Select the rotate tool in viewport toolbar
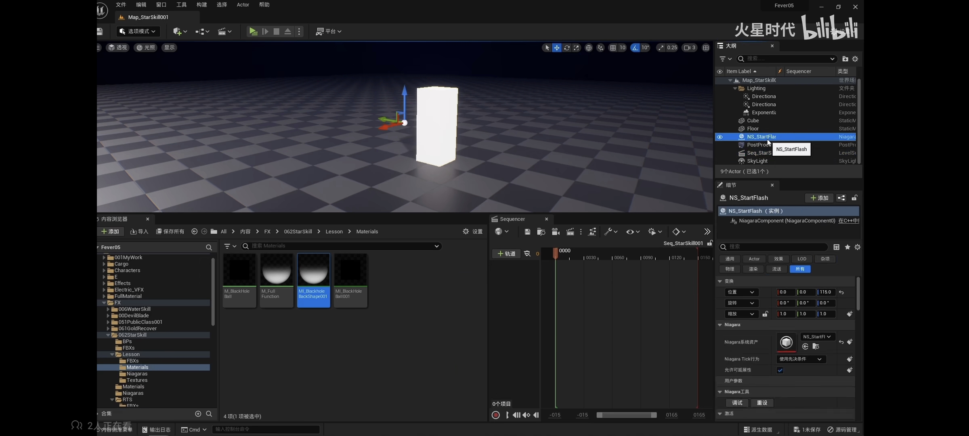 [567, 48]
